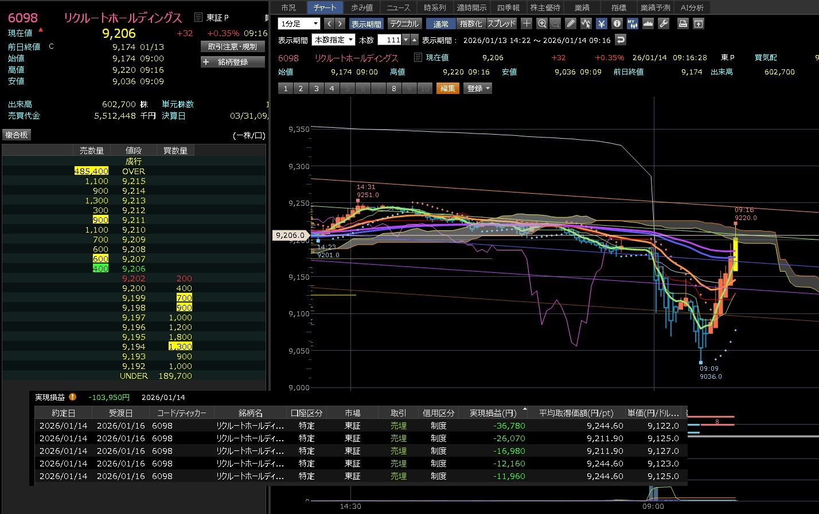This screenshot has height=514, width=819.
Task: Toggle 指数化 index scale mode
Action: [x=471, y=23]
